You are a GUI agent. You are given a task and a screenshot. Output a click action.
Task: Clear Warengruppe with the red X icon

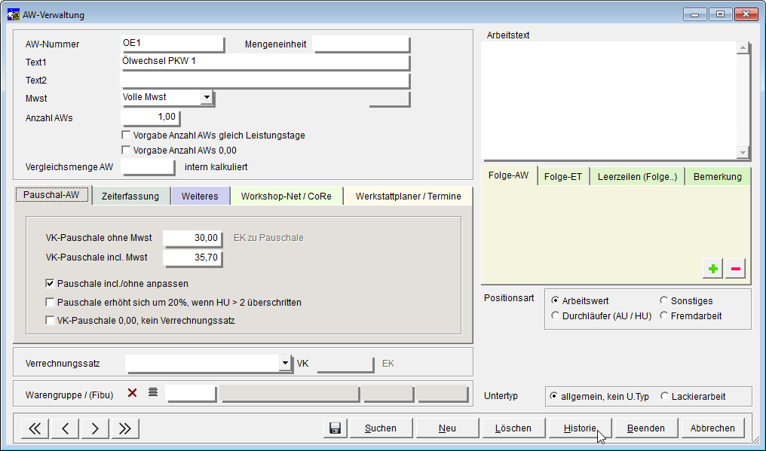pos(132,392)
